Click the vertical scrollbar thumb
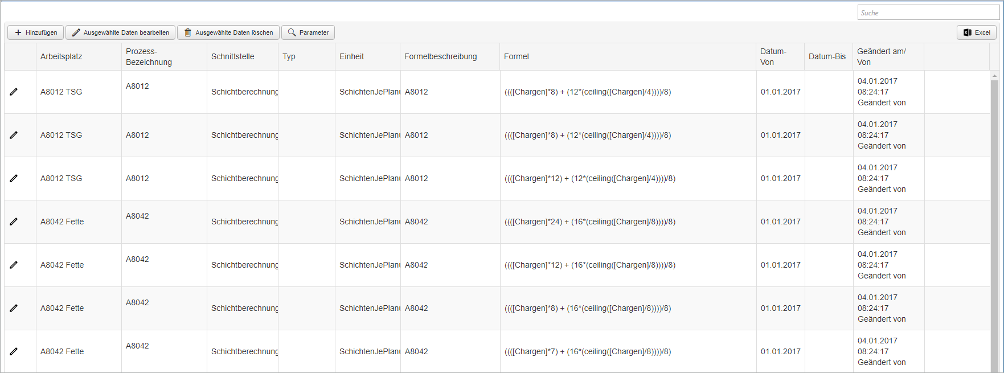This screenshot has height=373, width=1004. (994, 226)
